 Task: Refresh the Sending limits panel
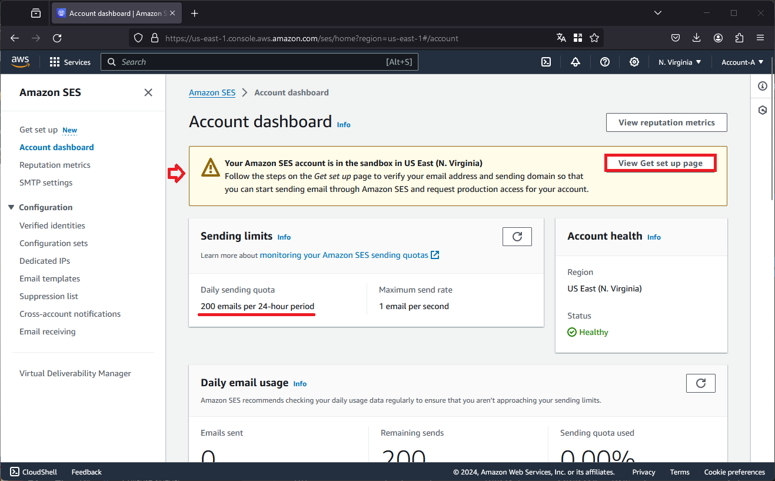click(x=517, y=237)
